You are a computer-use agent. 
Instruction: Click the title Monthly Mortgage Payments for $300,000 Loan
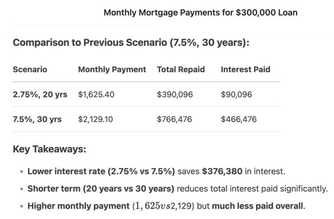200,12
